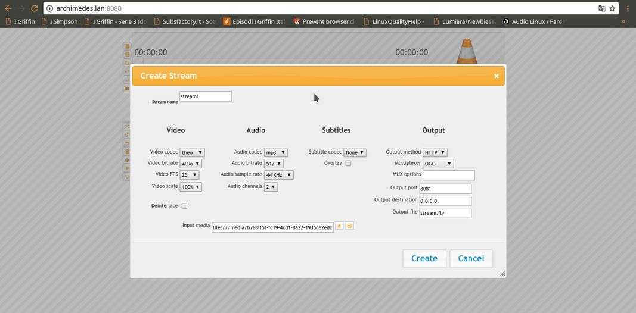Open the Multiplexer dropdown
Screen dimensions: 636x313
438,164
